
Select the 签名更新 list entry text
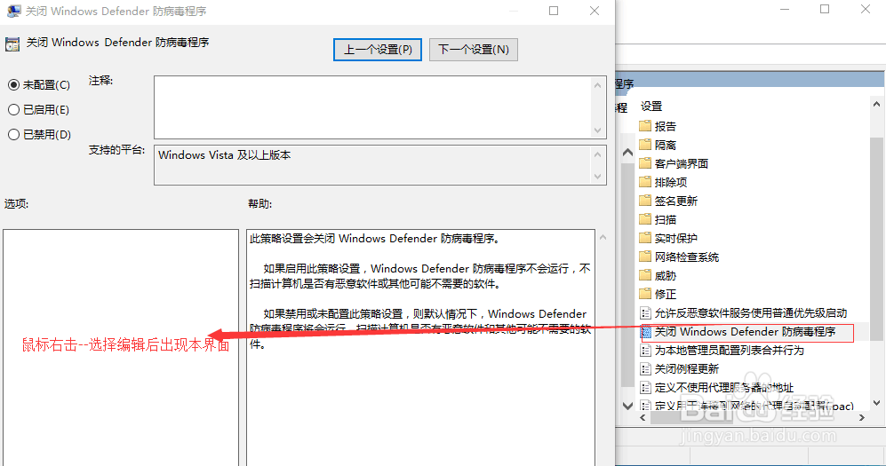(x=675, y=201)
